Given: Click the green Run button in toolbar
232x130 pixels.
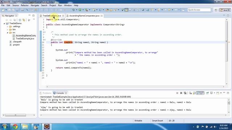Looking at the screenshot, I should coord(80,10).
